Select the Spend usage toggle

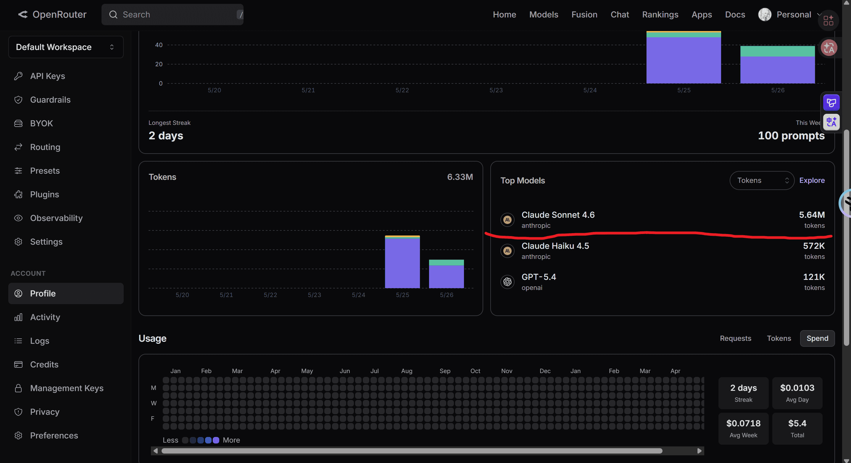coord(817,338)
